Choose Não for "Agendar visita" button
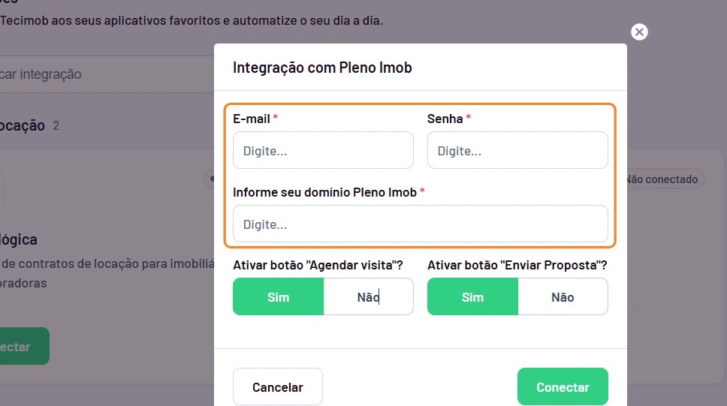The height and width of the screenshot is (406, 727). [368, 296]
